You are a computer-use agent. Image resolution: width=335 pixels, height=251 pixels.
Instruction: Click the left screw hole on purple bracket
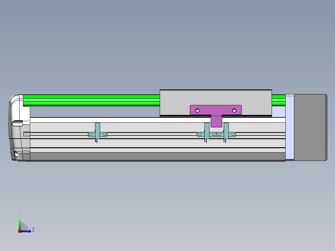(x=197, y=111)
